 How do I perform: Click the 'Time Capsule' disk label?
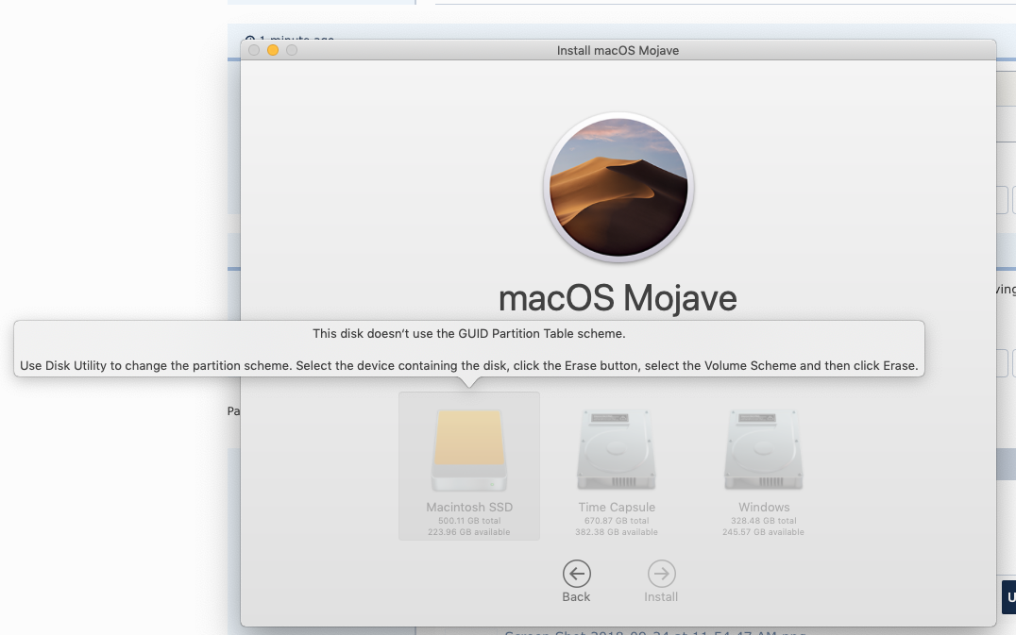point(617,508)
